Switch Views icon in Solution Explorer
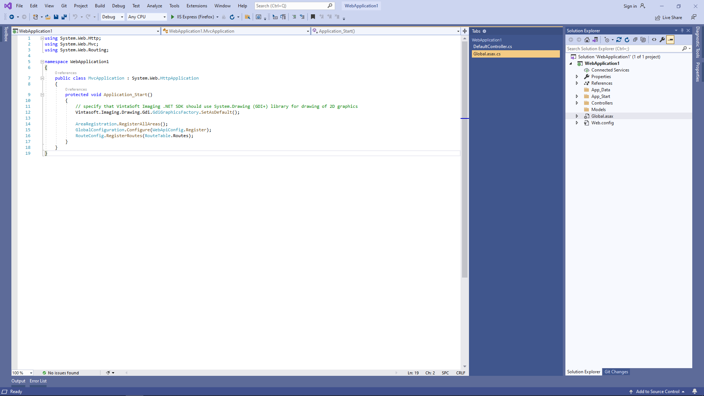Image resolution: width=704 pixels, height=396 pixels. point(595,40)
